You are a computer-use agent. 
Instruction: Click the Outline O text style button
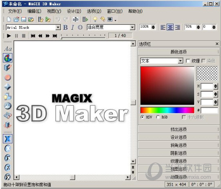80,27
